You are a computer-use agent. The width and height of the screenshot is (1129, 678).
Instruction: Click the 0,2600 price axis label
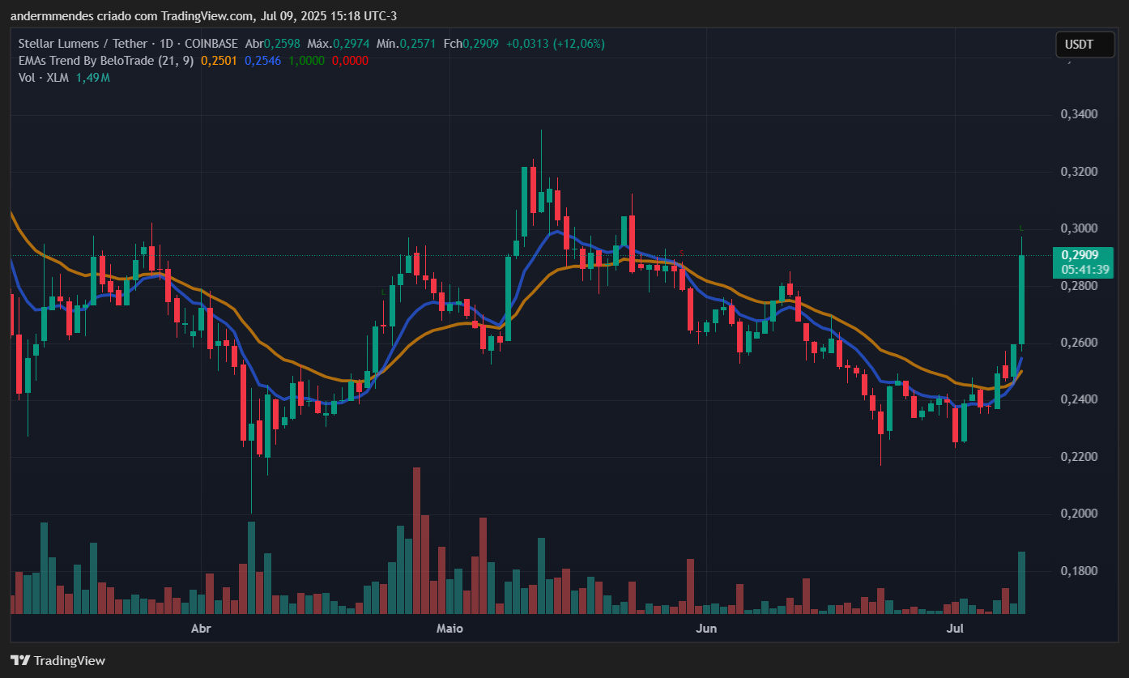[x=1078, y=343]
